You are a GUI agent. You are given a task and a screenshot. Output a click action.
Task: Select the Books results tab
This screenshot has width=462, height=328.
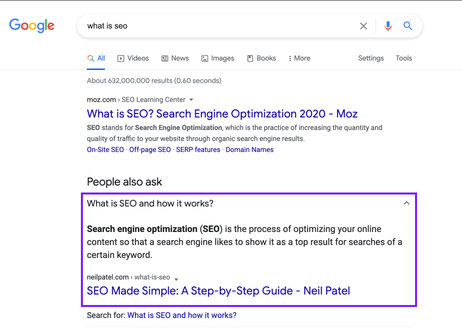(x=261, y=58)
